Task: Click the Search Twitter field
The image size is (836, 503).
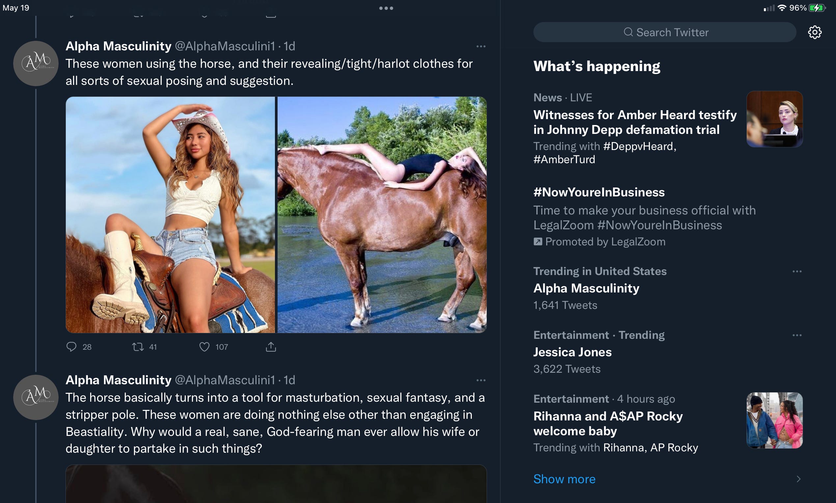Action: point(665,32)
